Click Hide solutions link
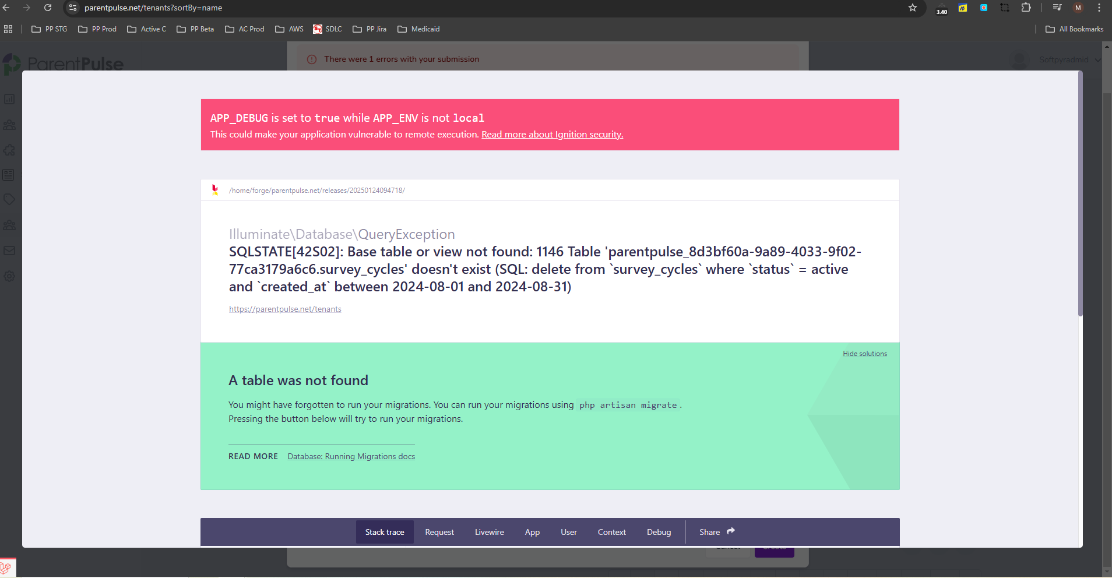The width and height of the screenshot is (1112, 578). pyautogui.click(x=865, y=354)
